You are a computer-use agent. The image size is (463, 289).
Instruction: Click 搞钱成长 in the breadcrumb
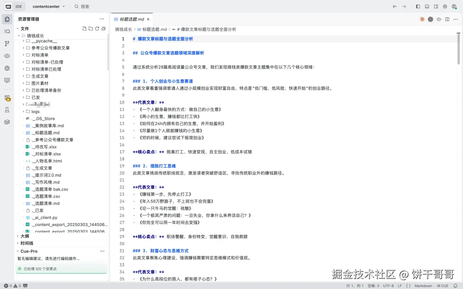tap(123, 29)
